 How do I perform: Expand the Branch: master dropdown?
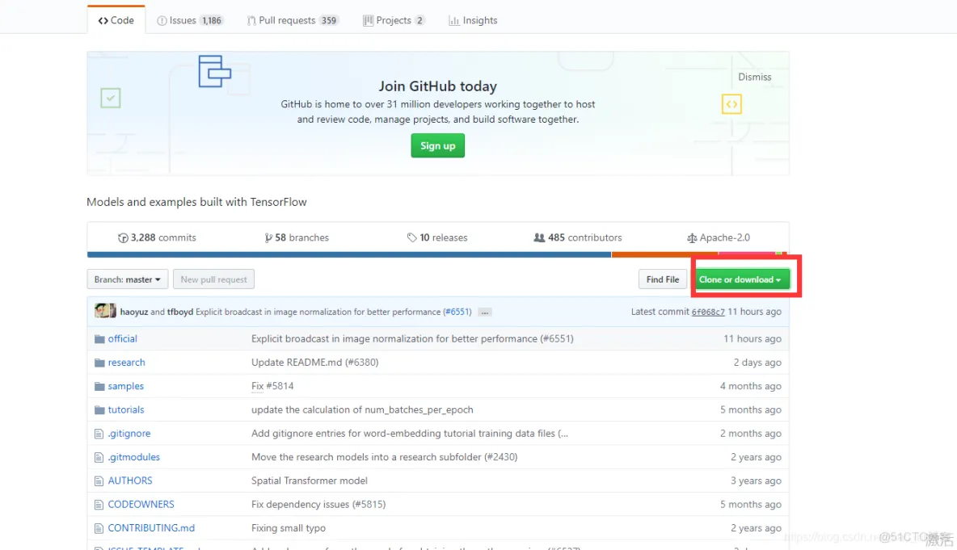[x=128, y=279]
